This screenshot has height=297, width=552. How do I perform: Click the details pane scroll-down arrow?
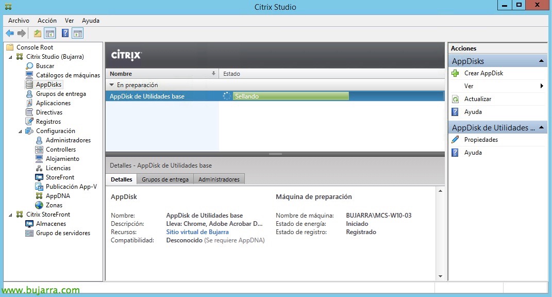tap(440, 276)
